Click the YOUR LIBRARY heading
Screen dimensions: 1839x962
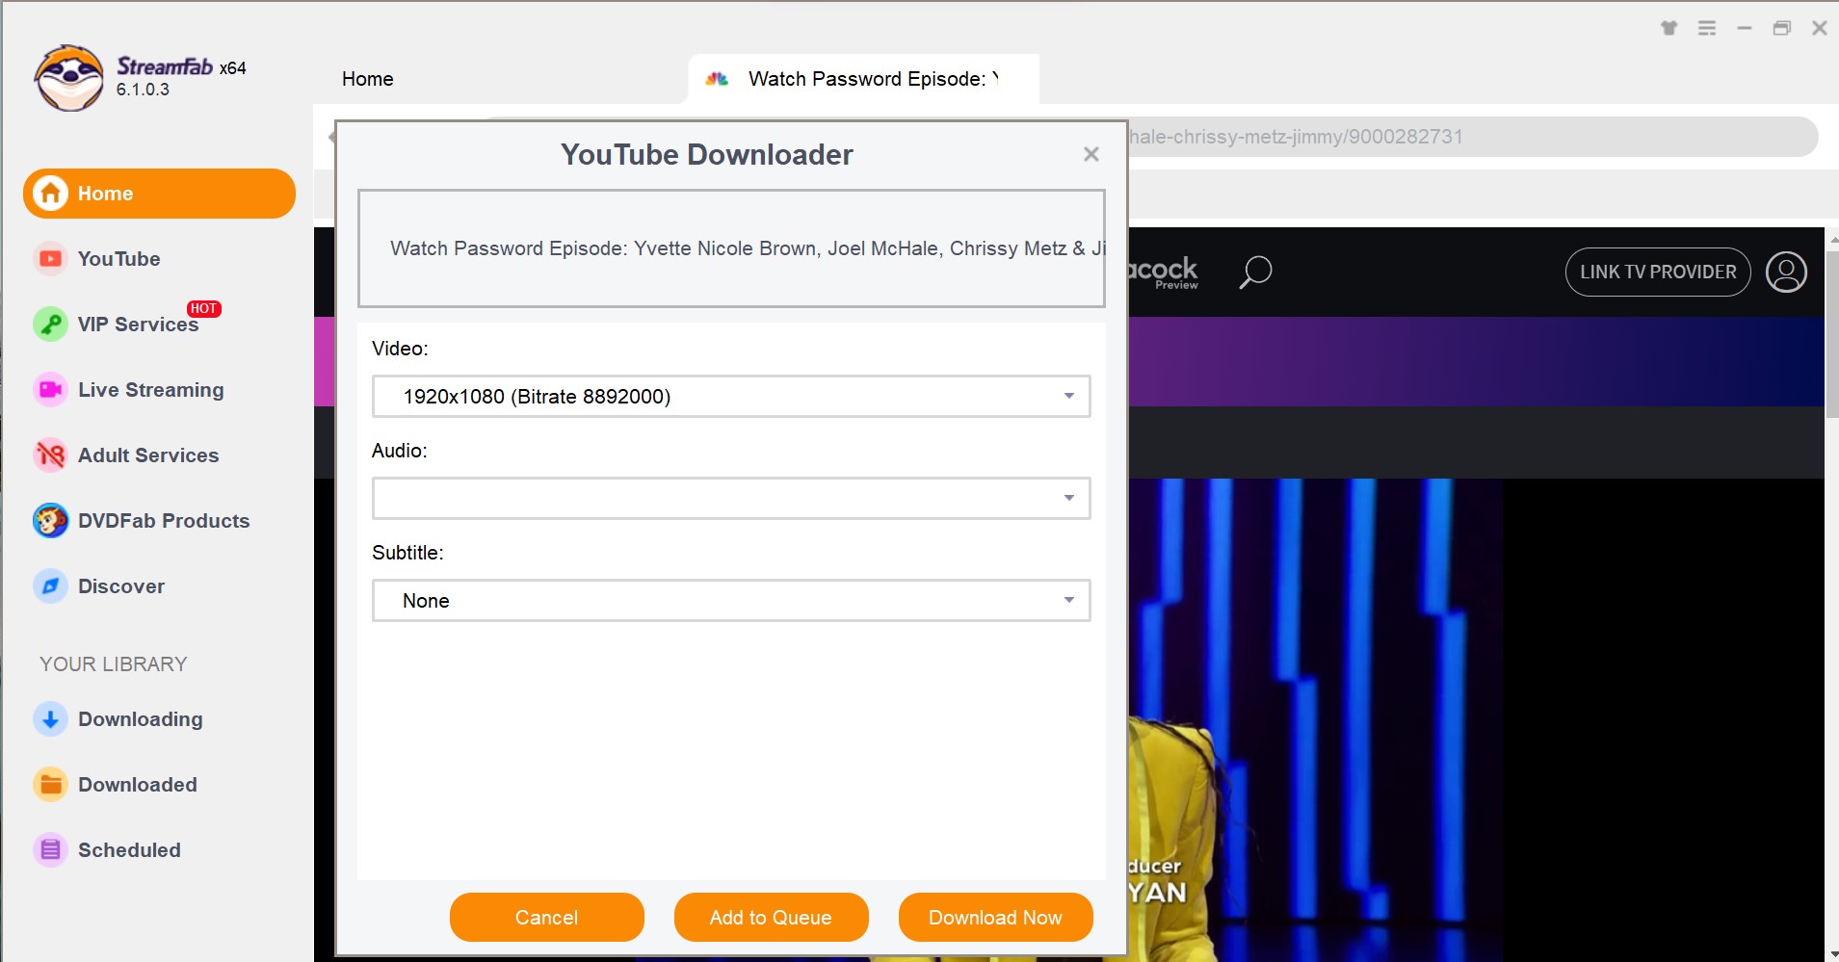click(x=114, y=664)
